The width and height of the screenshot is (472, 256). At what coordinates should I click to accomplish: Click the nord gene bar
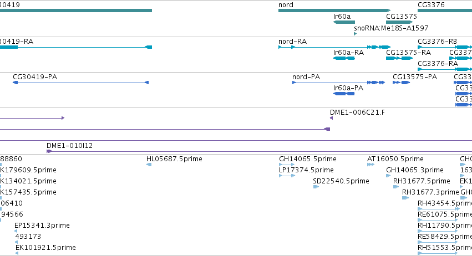pyautogui.click(x=334, y=11)
